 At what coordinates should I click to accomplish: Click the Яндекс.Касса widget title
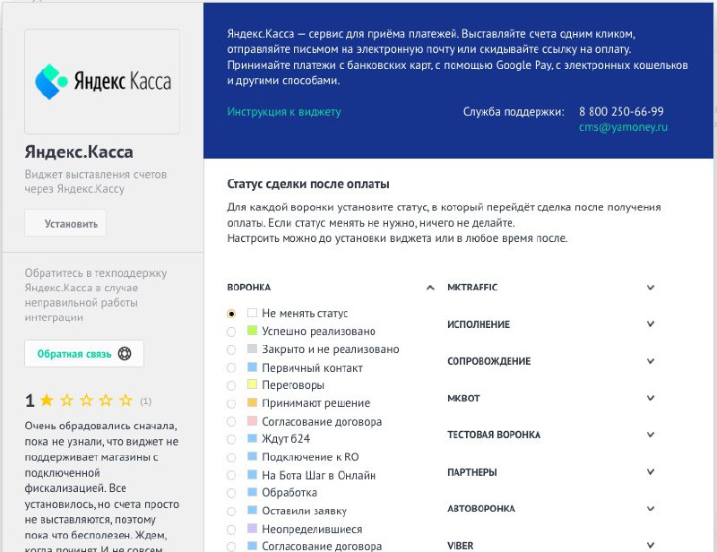tap(79, 151)
